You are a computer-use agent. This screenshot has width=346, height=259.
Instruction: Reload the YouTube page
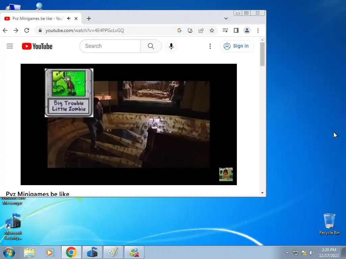tap(27, 30)
